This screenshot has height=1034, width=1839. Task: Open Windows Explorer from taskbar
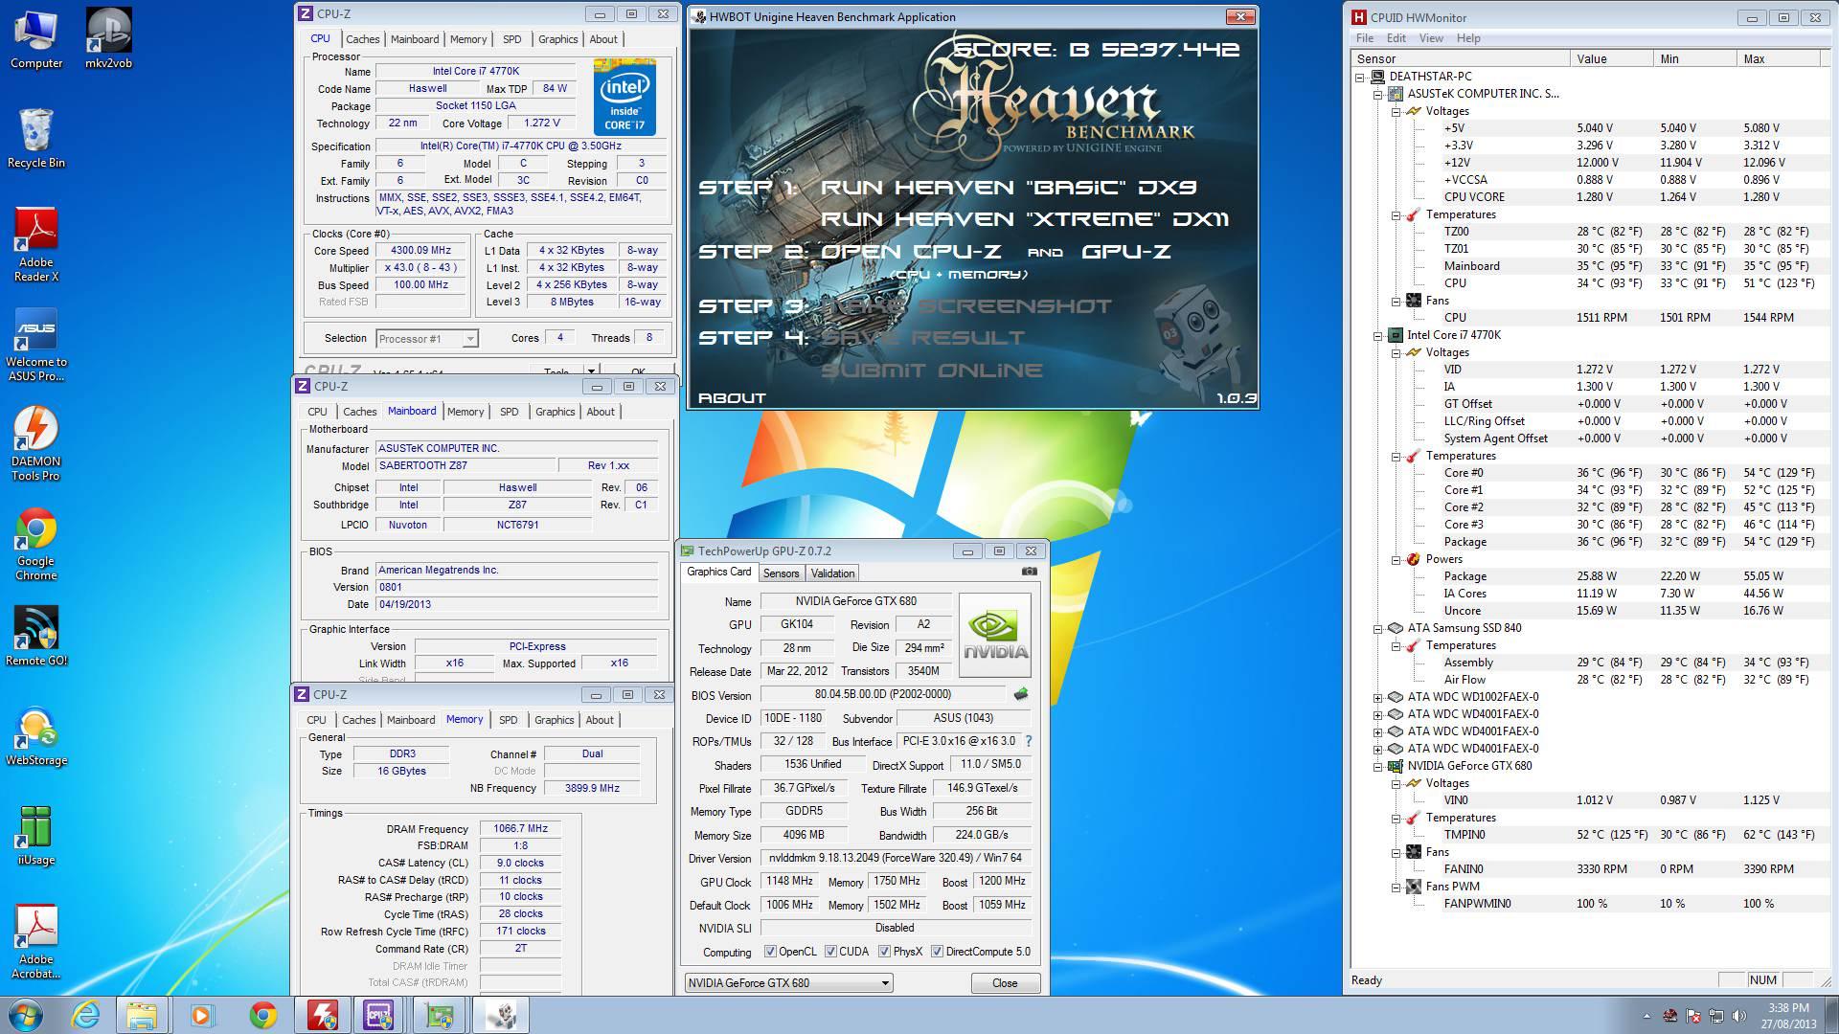(142, 1015)
